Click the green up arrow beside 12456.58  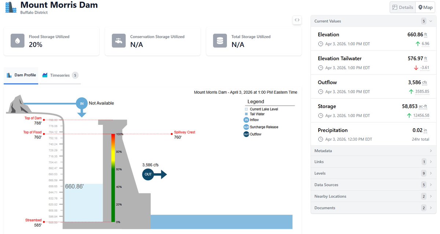(x=409, y=115)
